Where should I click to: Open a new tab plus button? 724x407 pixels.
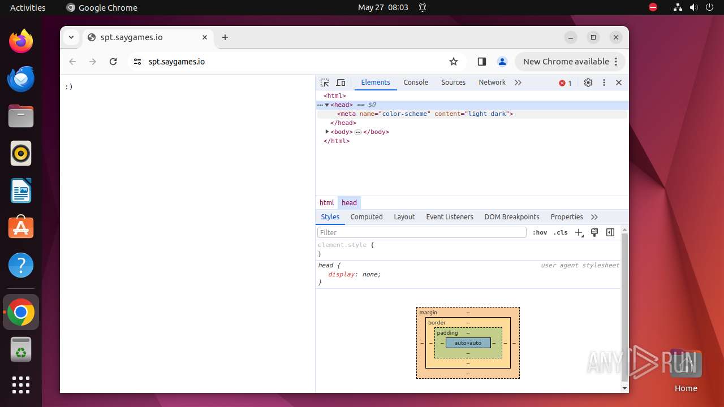(225, 37)
